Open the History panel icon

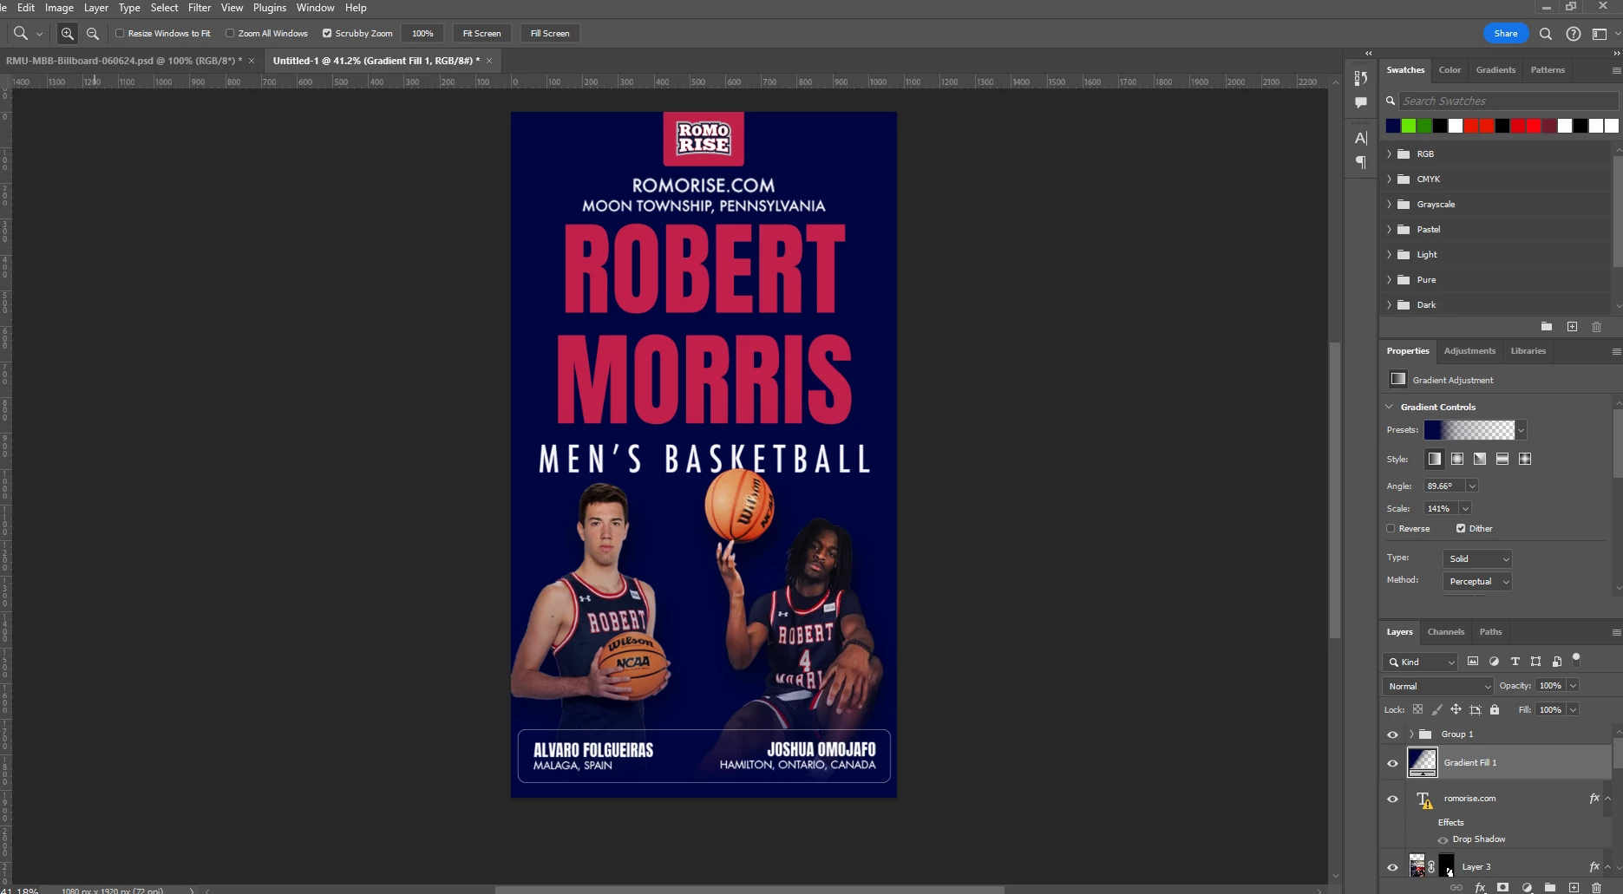(x=1361, y=78)
